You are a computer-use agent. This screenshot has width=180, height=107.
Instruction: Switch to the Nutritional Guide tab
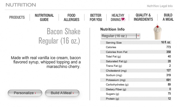(44, 17)
